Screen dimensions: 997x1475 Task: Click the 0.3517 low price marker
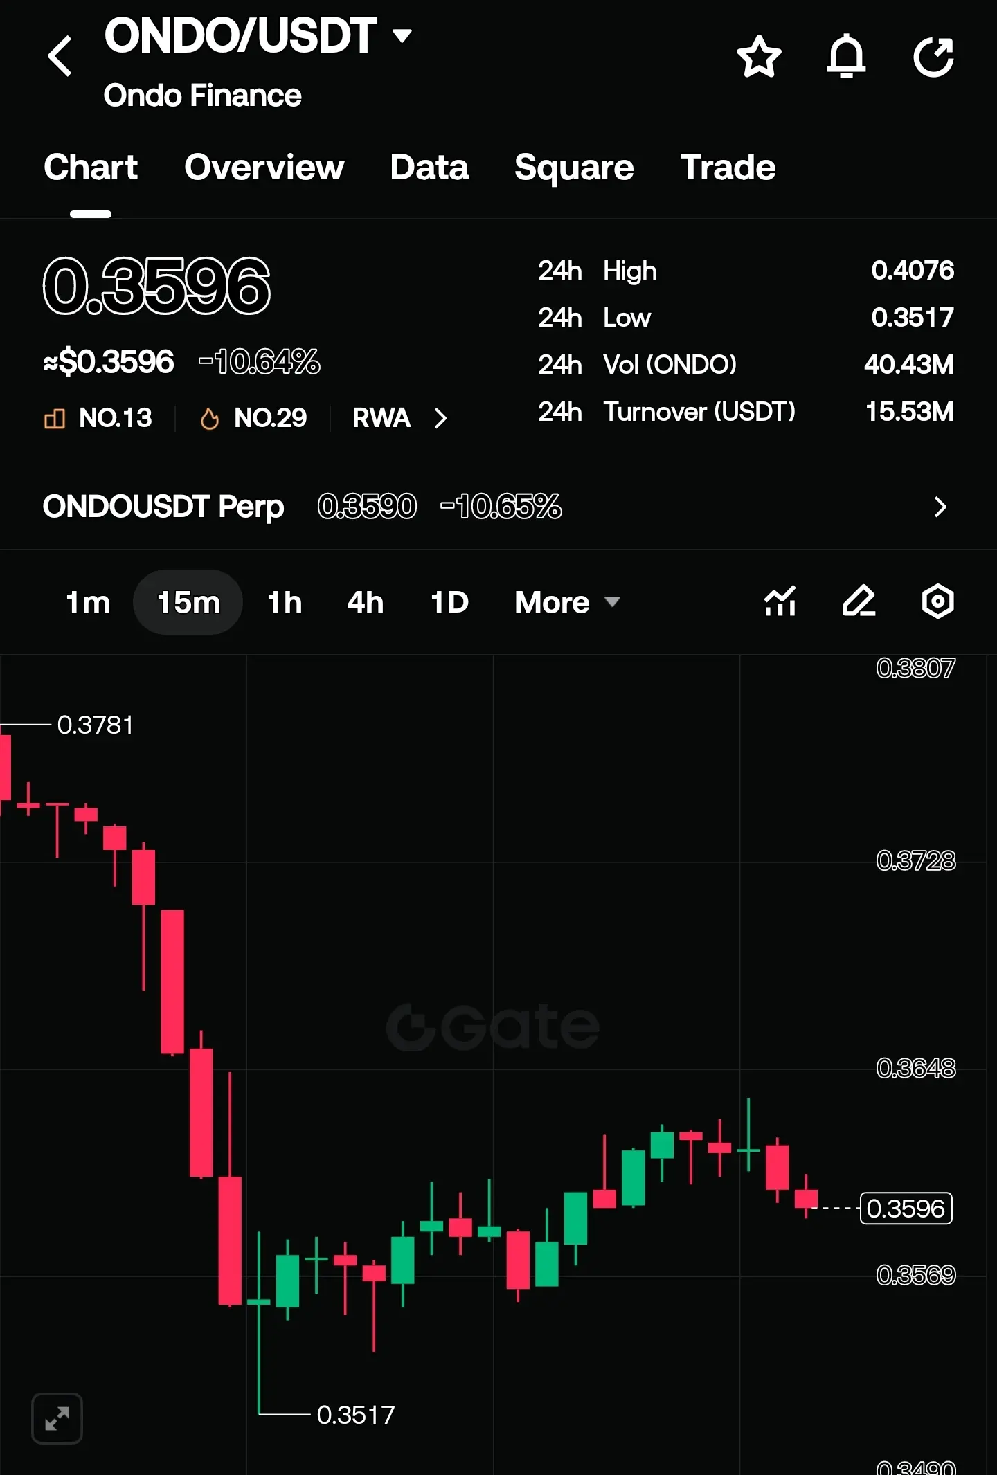tap(356, 1415)
